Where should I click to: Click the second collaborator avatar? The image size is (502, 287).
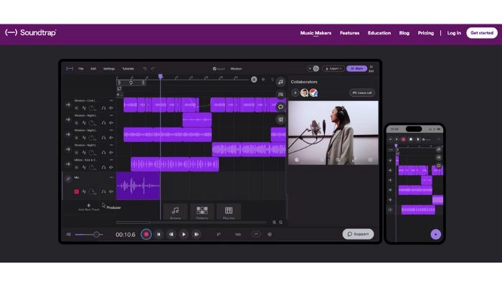(x=313, y=93)
